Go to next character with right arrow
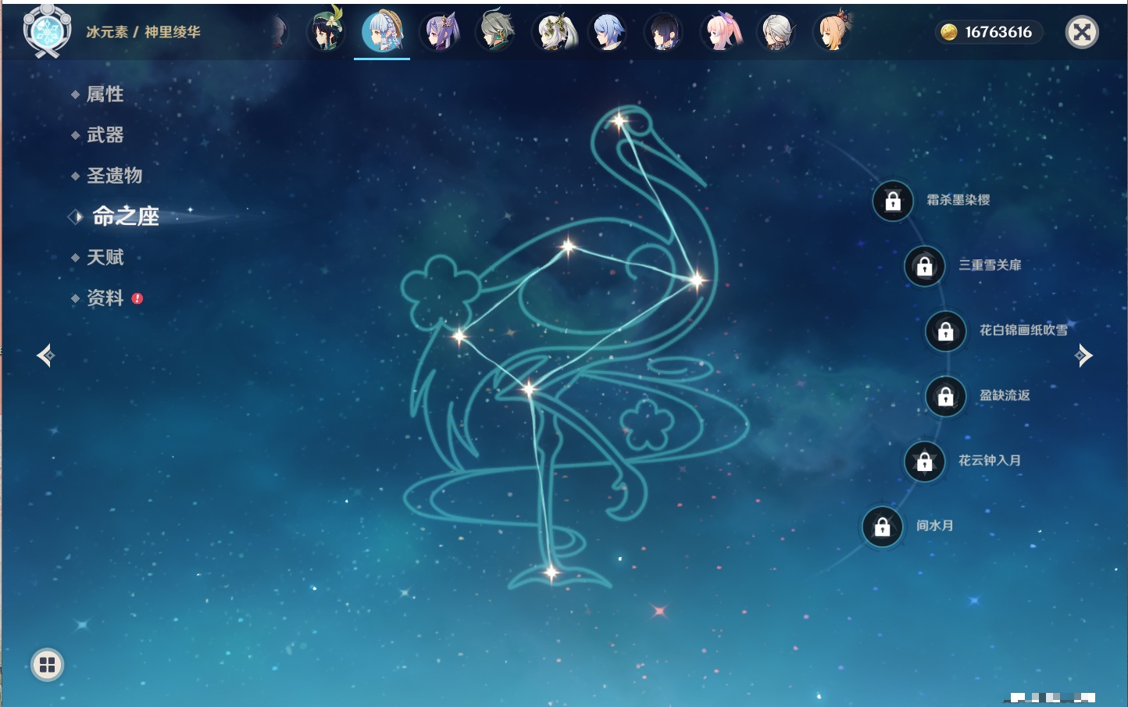This screenshot has width=1128, height=707. point(1083,356)
